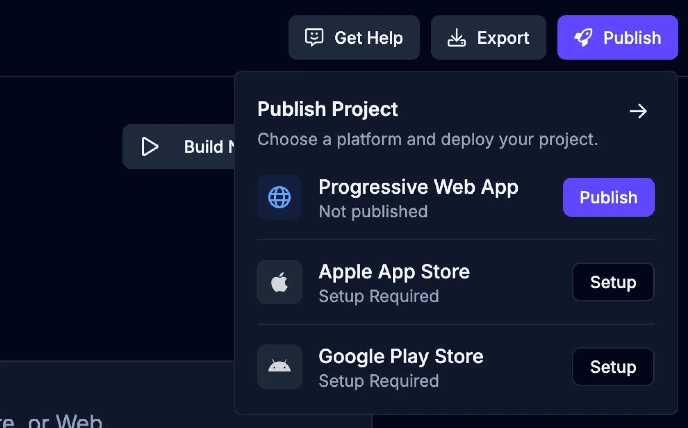Image resolution: width=688 pixels, height=428 pixels.
Task: Open the Get Help dialog
Action: [x=354, y=37]
